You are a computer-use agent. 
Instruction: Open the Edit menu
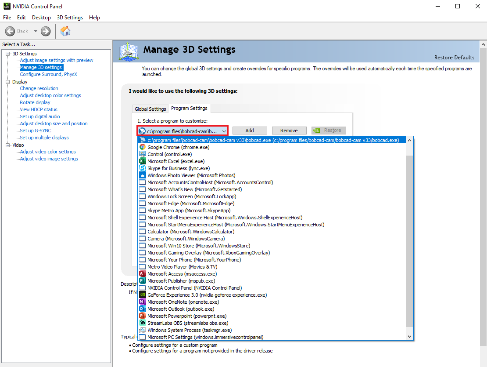[21, 18]
